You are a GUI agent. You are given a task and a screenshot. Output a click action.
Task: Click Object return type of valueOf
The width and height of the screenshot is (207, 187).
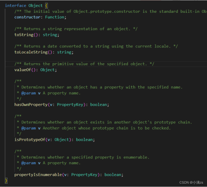click(48, 70)
